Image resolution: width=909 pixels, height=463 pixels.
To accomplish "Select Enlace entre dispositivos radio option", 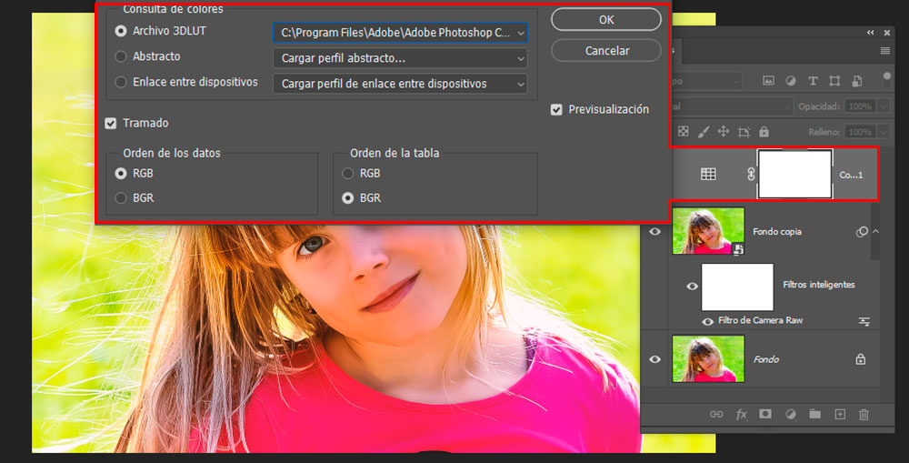I will click(x=121, y=82).
